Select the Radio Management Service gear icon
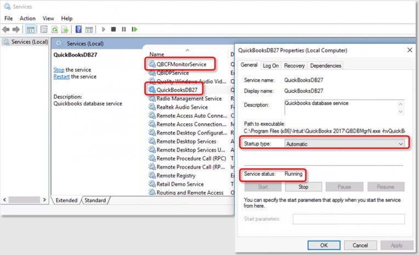The image size is (419, 255). click(x=152, y=98)
